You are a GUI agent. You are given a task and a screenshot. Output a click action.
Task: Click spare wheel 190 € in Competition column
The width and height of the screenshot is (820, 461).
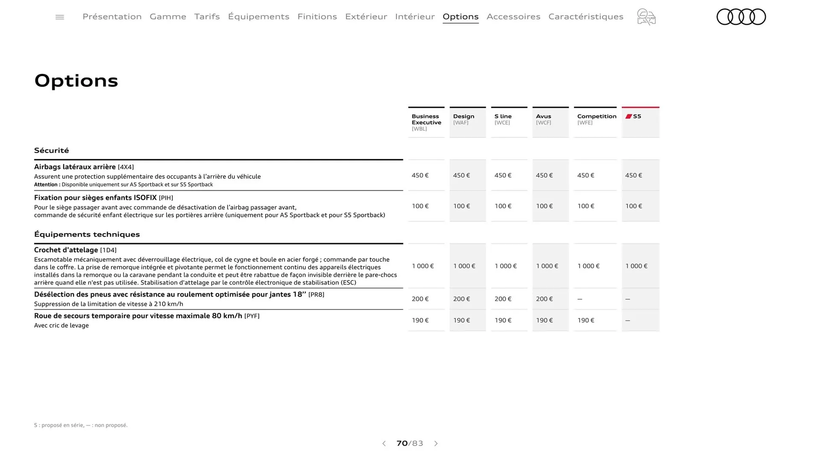(586, 321)
